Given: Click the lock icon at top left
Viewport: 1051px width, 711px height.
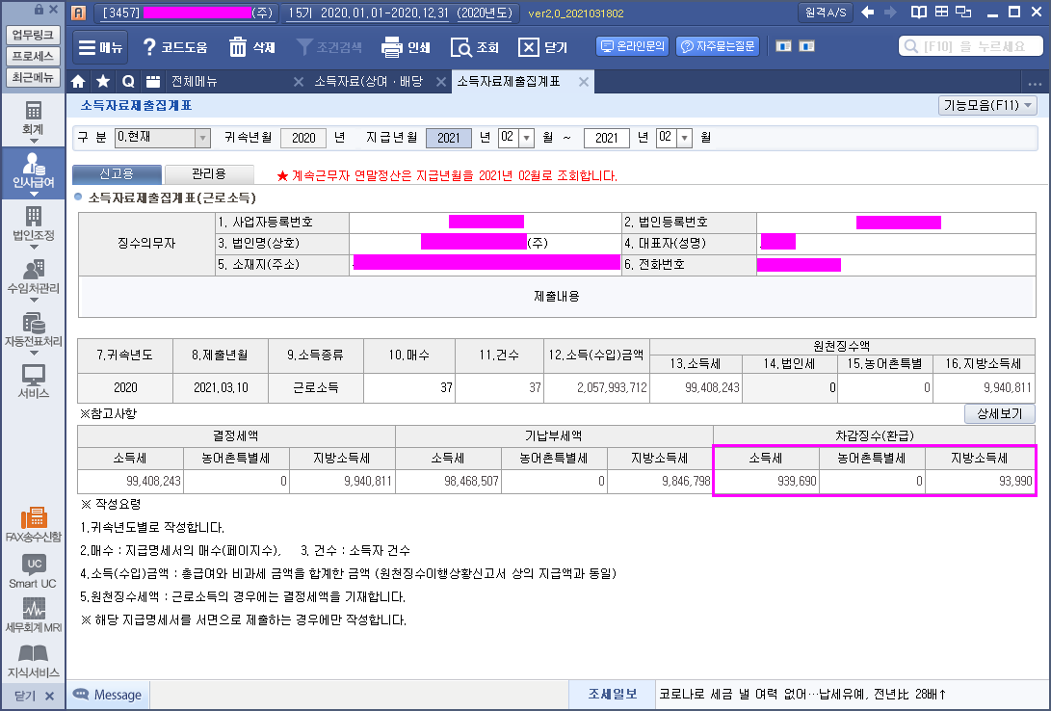Looking at the screenshot, I should [x=39, y=10].
